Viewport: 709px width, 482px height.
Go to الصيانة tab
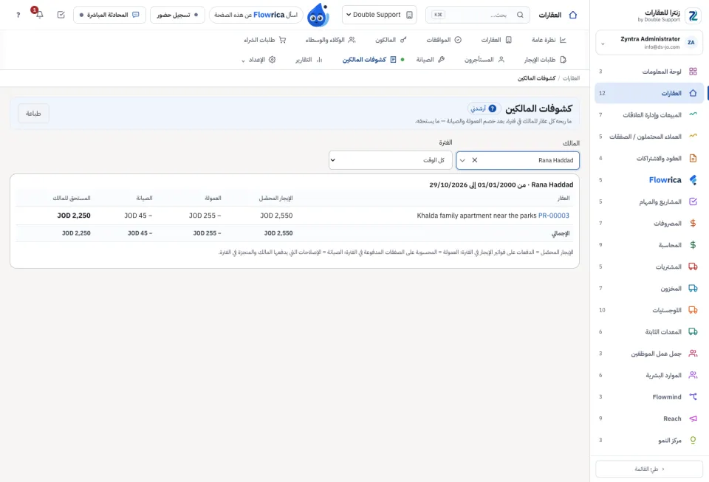tap(430, 60)
